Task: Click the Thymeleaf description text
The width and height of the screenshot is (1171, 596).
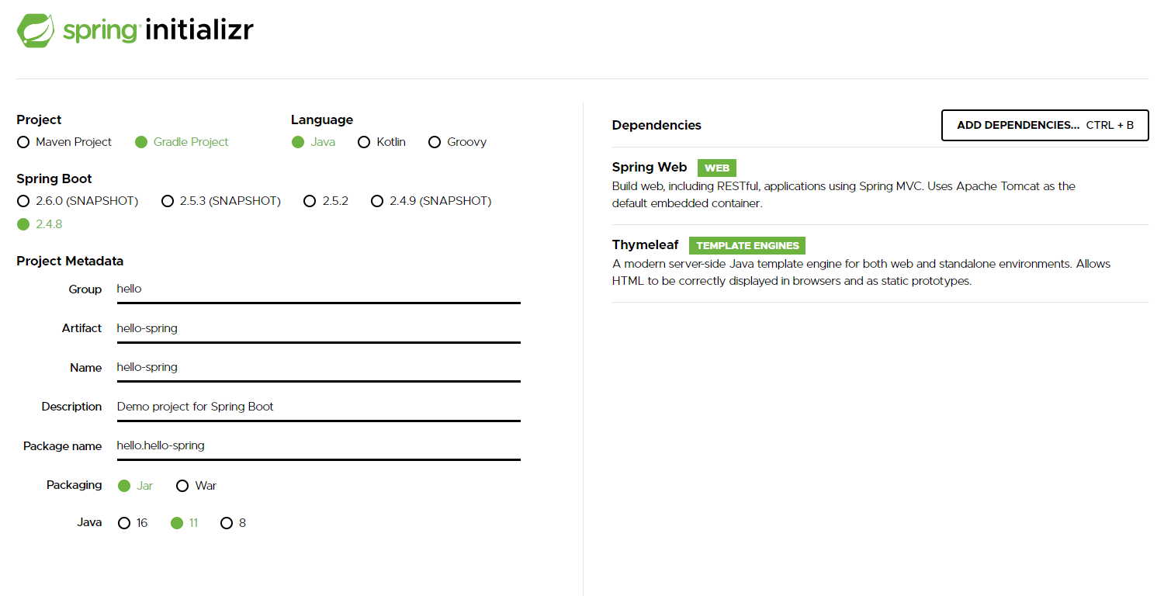Action: coord(861,272)
